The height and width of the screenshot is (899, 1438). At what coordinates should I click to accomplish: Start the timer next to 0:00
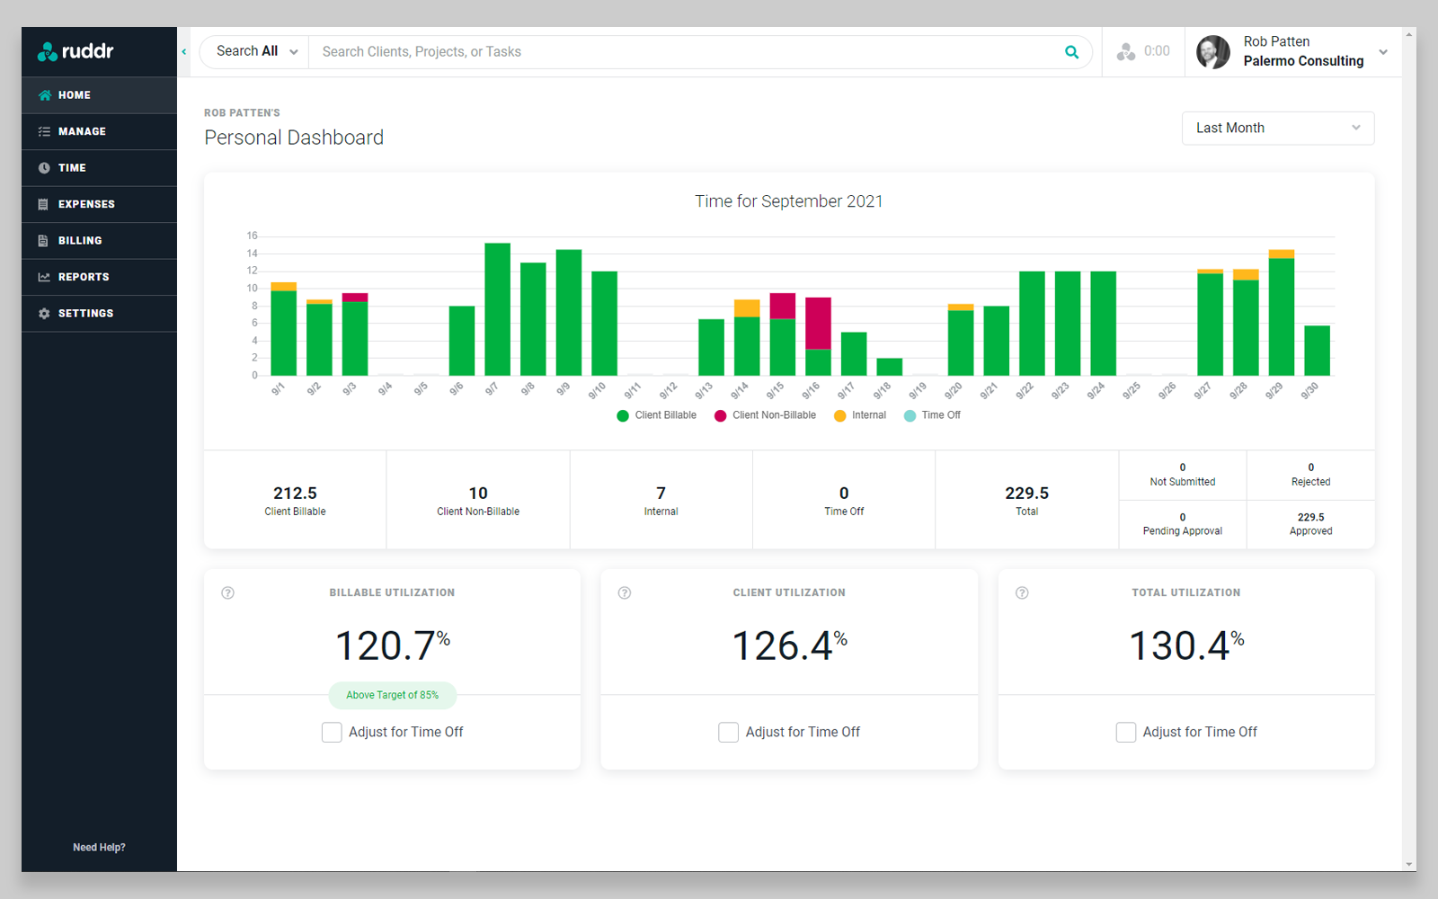1125,51
